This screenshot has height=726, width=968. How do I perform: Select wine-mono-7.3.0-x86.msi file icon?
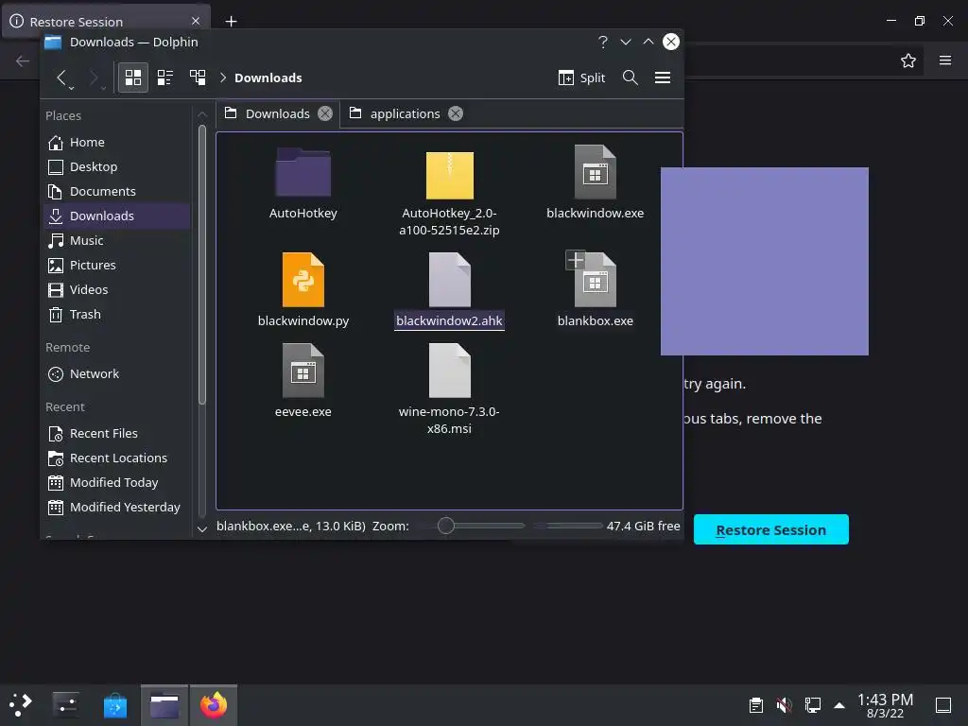pos(449,371)
